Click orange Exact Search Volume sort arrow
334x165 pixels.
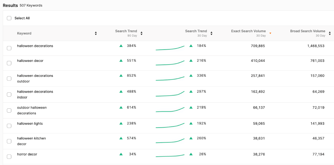[270, 33]
